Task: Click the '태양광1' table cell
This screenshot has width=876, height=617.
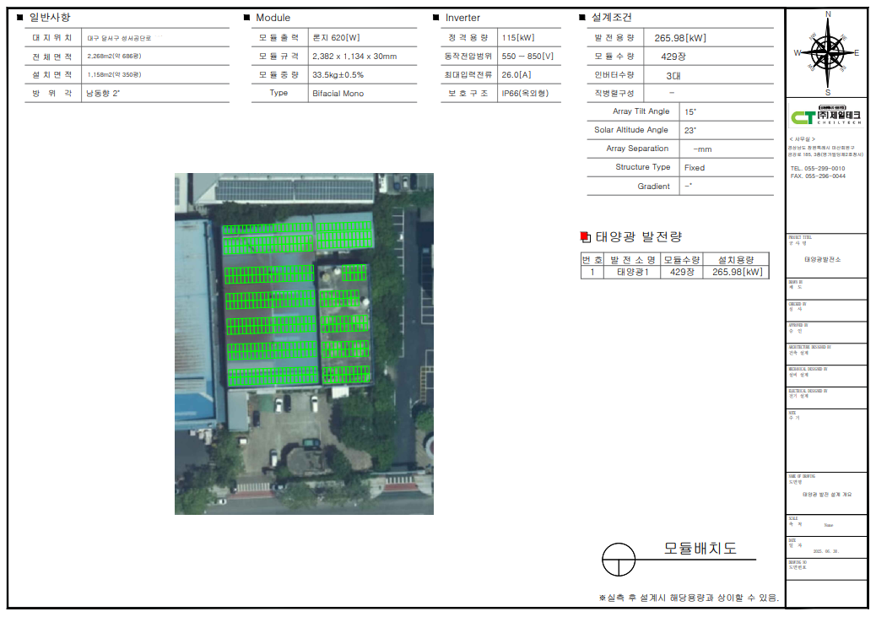Action: 632,272
